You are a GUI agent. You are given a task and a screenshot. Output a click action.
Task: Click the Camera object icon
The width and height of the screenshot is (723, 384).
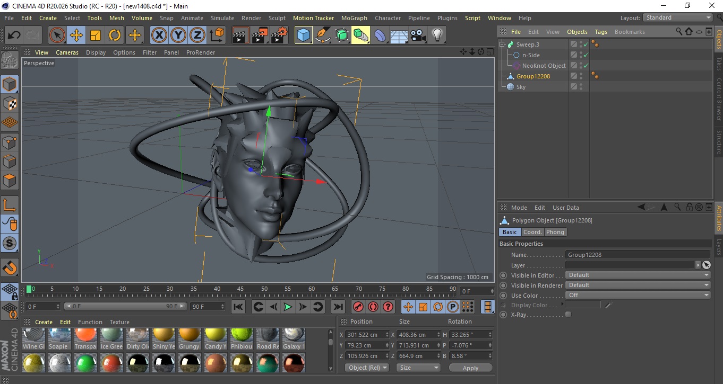coord(418,35)
